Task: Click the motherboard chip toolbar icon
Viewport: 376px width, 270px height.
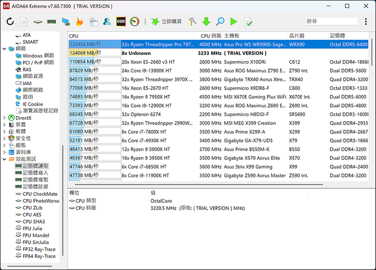Action: click(x=38, y=22)
